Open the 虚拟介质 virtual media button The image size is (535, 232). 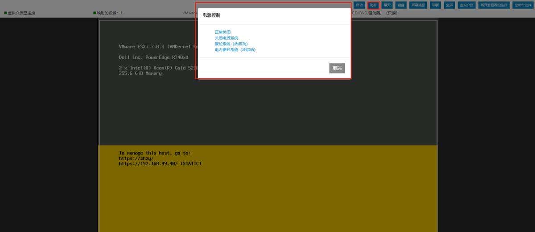point(466,5)
